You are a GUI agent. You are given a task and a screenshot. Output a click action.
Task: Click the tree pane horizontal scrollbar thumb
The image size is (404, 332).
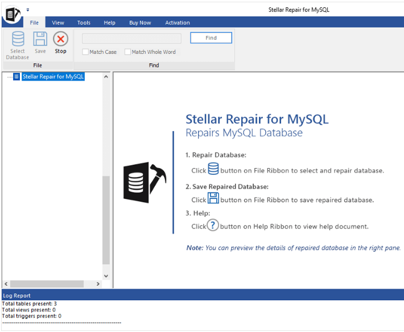pos(47,284)
